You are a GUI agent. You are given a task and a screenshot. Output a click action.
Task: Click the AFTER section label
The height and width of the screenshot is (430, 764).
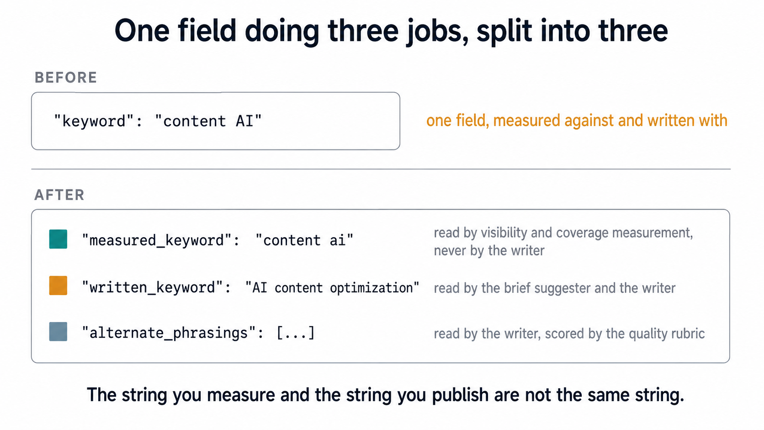click(x=59, y=195)
